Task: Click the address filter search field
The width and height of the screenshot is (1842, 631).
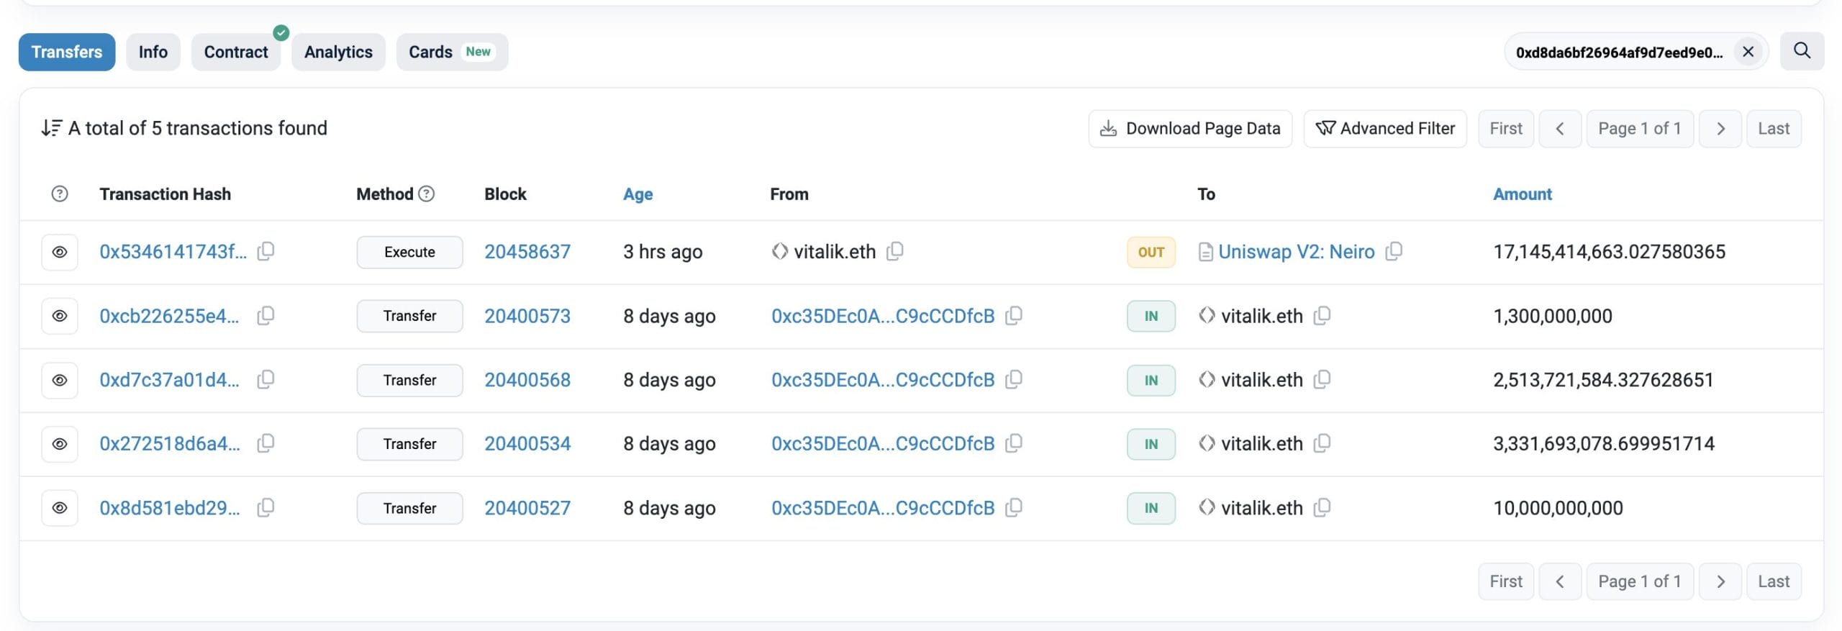Action: pos(1619,52)
